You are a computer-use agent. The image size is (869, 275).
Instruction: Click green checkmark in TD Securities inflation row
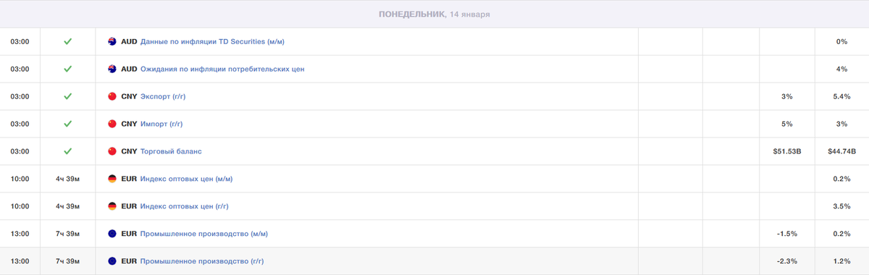click(67, 41)
